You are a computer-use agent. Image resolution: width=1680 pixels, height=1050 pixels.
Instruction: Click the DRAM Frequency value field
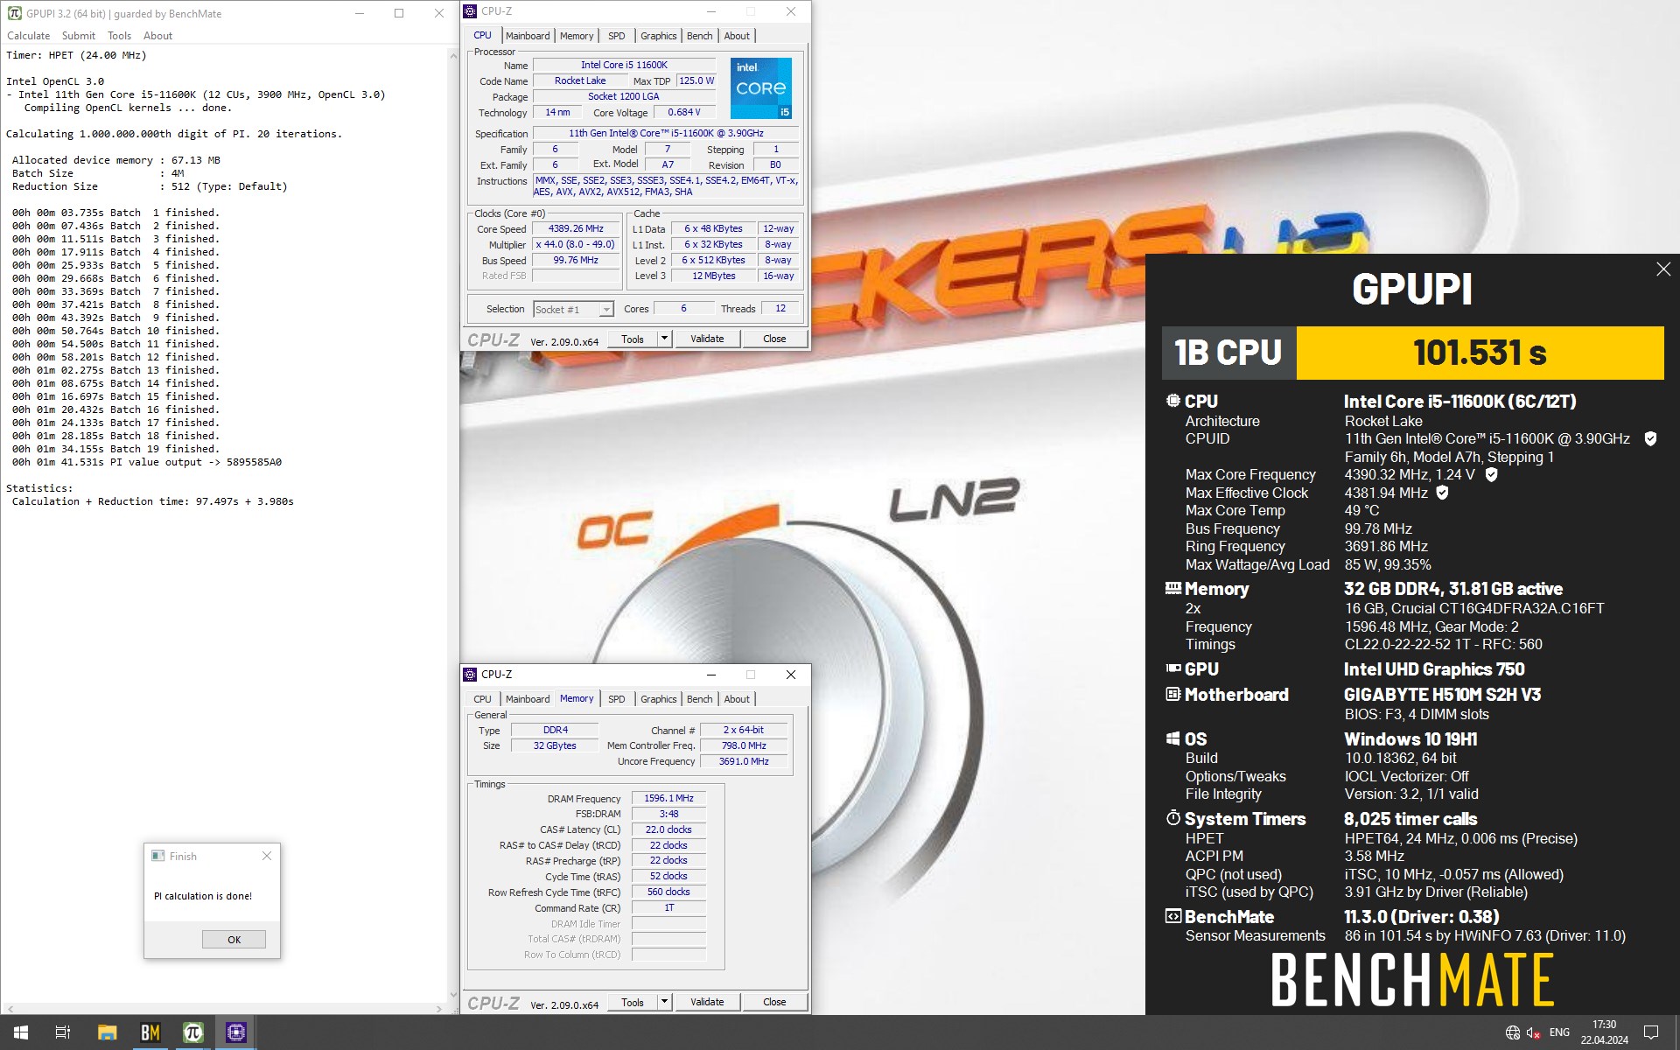pyautogui.click(x=668, y=798)
